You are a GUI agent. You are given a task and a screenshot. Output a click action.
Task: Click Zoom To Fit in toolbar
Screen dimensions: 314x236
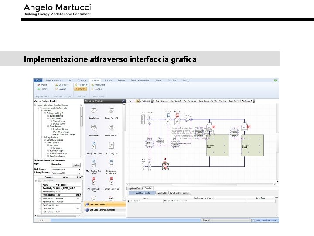[234, 101]
